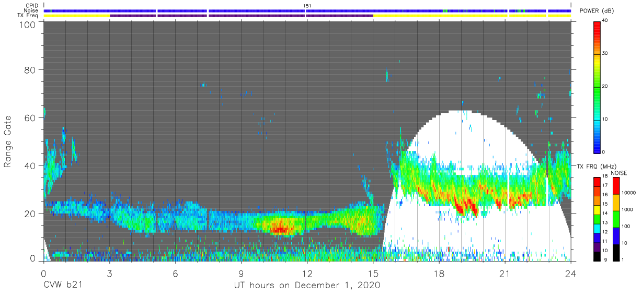Image resolution: width=642 pixels, height=296 pixels.
Task: Click the "TX FRQ (MHz)" legend title
Action: 597,166
